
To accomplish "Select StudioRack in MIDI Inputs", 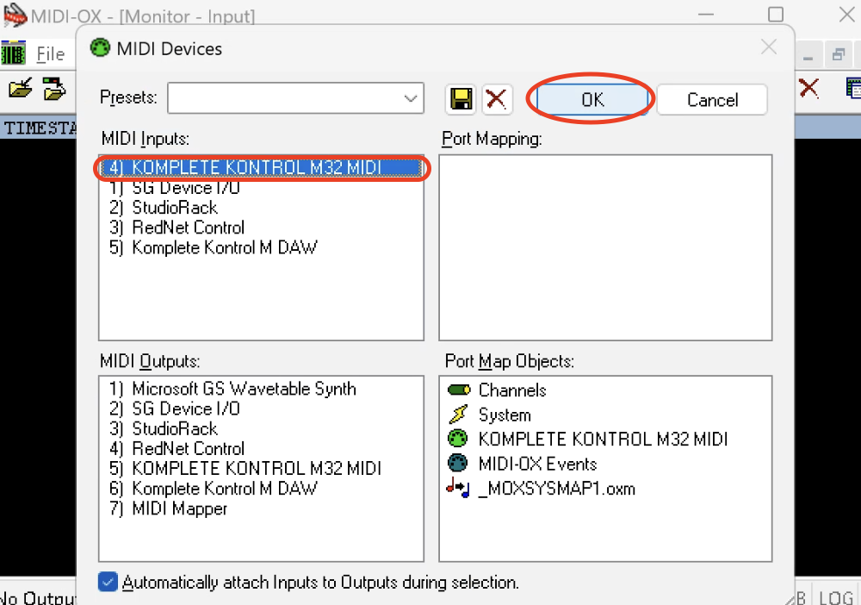I will [x=262, y=208].
